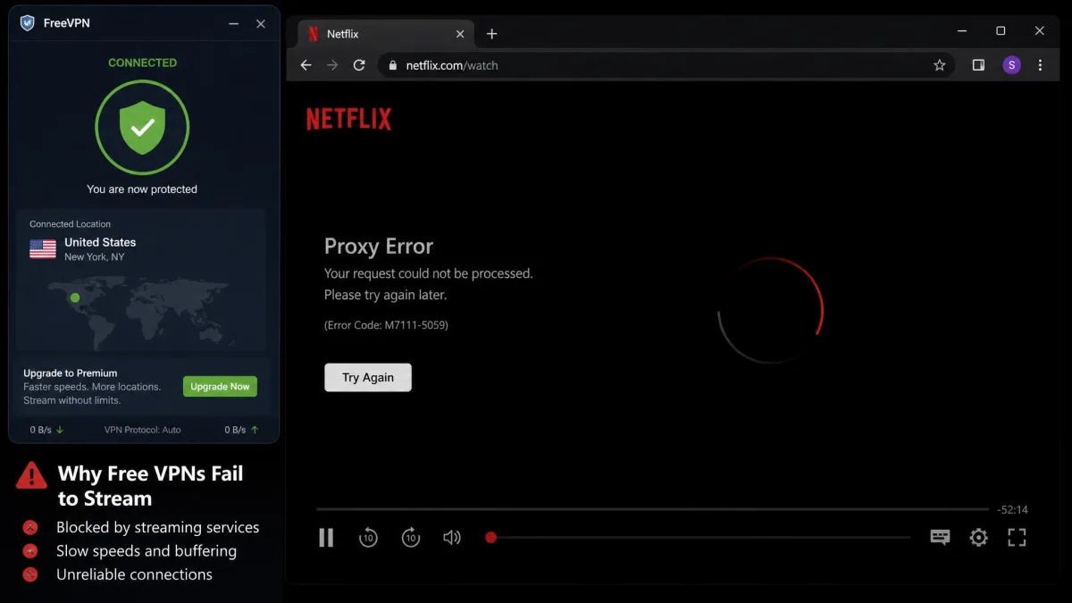Open the browser side panel icon

(978, 65)
